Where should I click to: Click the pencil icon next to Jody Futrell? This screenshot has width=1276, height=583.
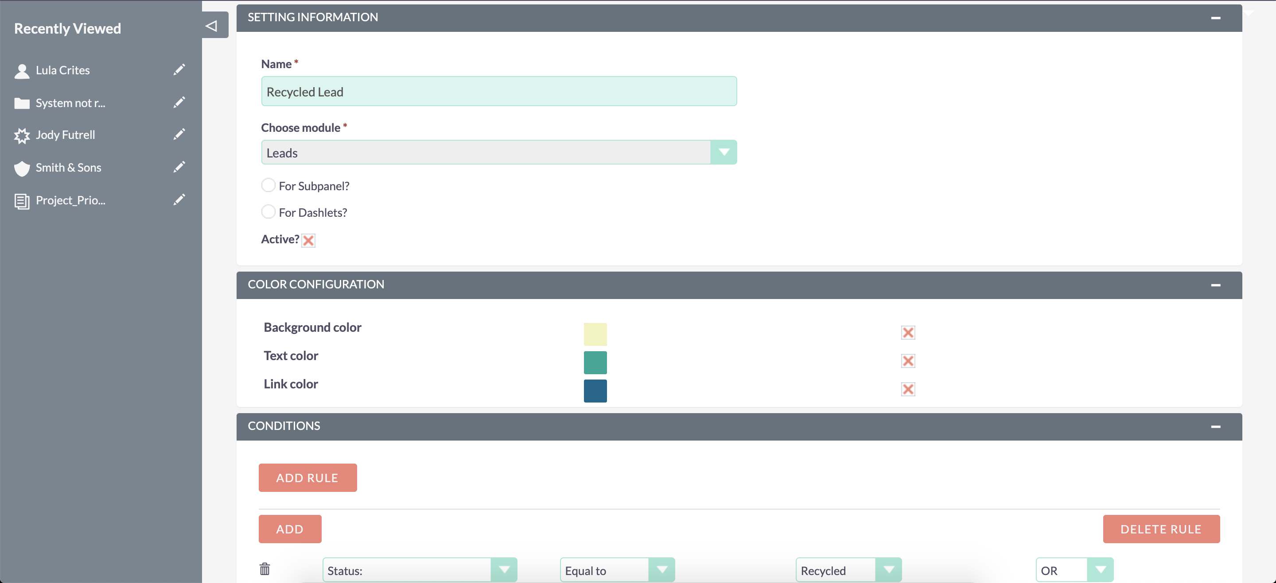pos(179,134)
